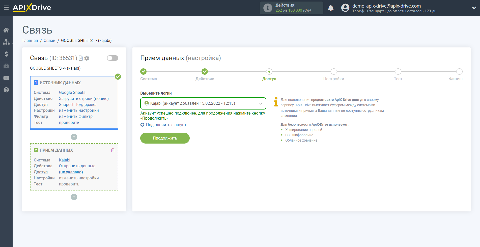This screenshot has width=480, height=247.
Task: Open the help question mark icon
Action: click(6, 90)
